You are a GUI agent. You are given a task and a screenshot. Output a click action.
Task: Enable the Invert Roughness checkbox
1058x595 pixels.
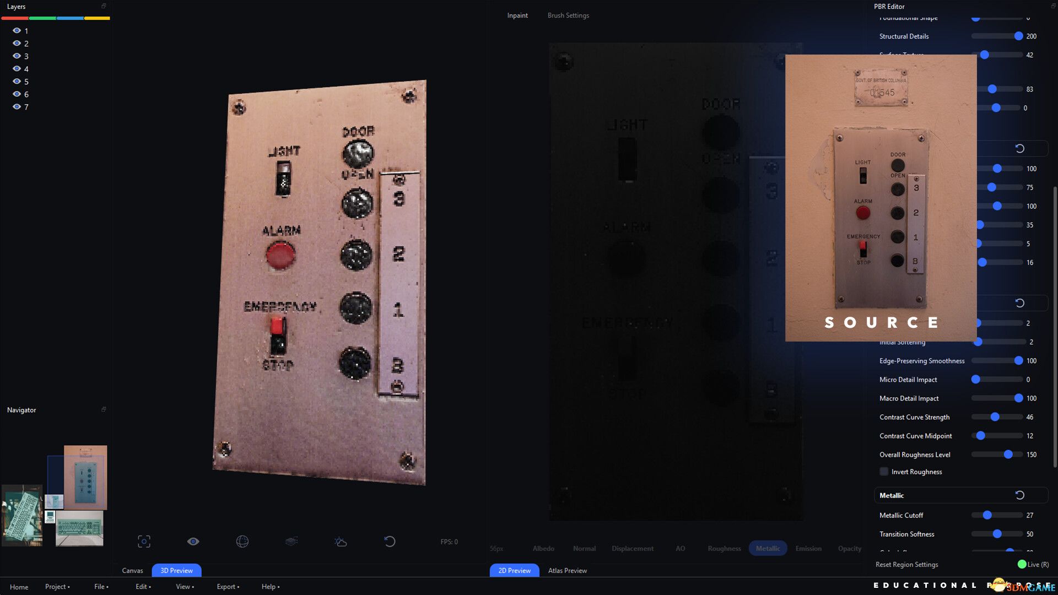pos(884,472)
